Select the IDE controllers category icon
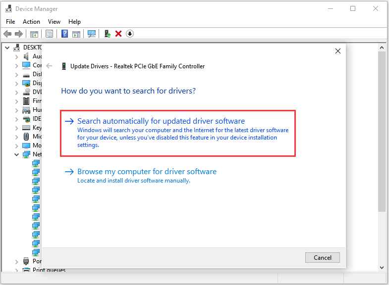 pyautogui.click(x=26, y=119)
